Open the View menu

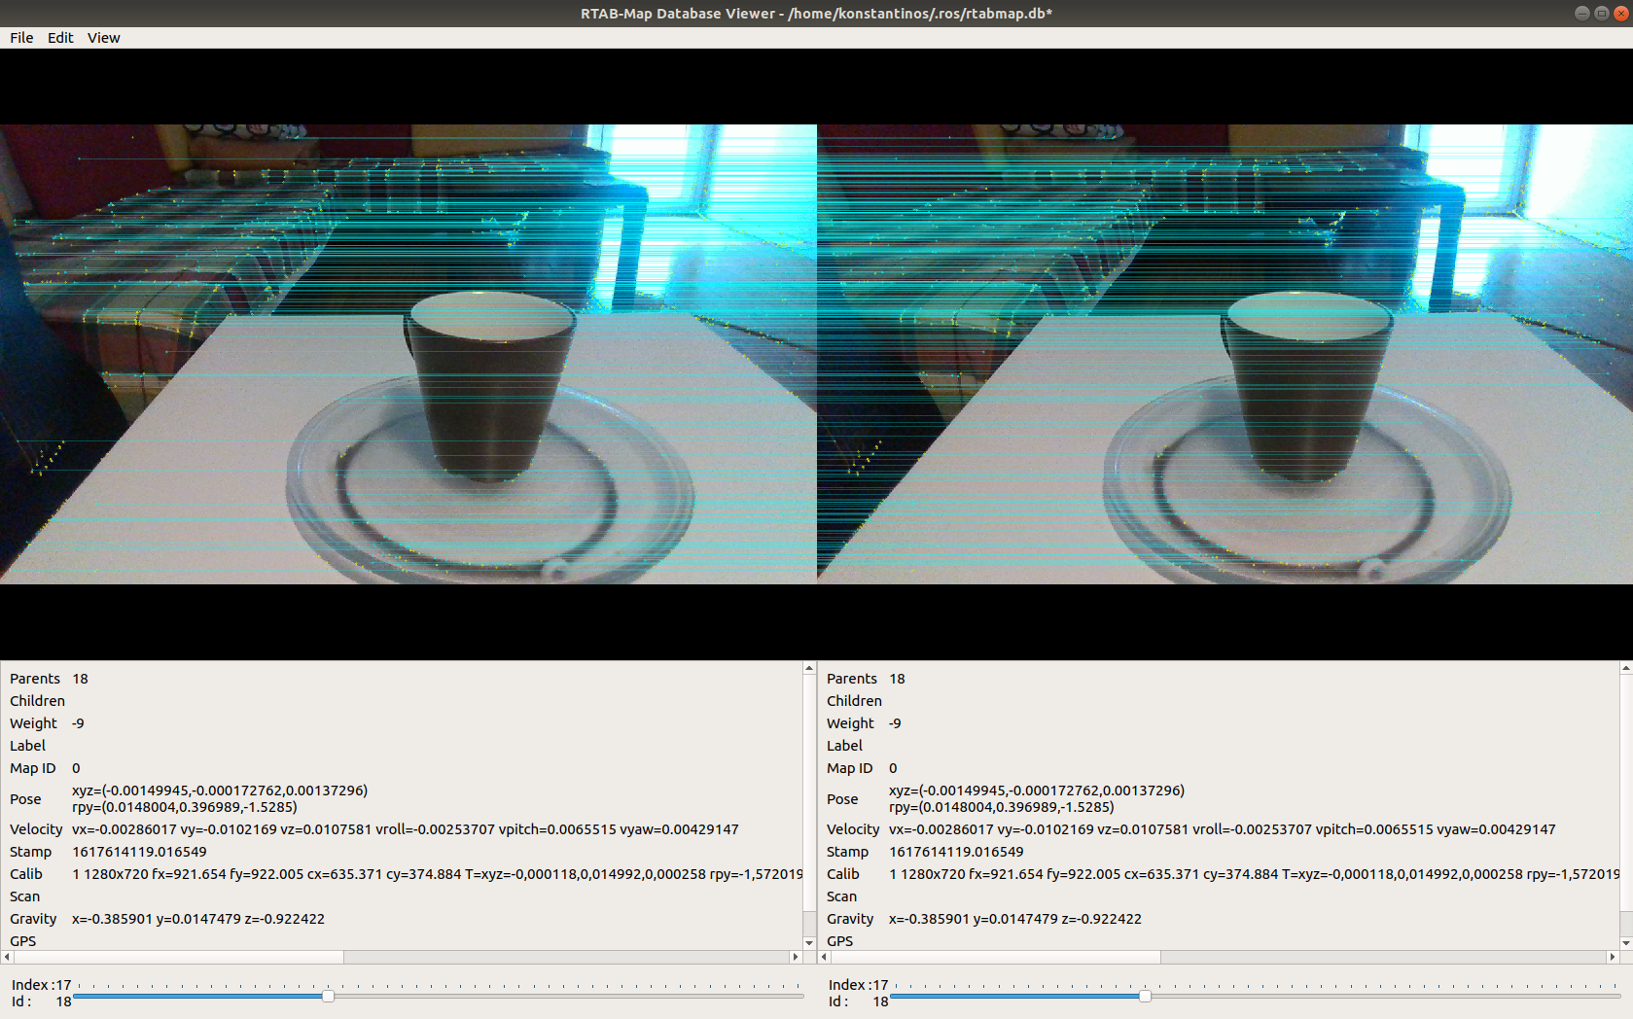pyautogui.click(x=103, y=37)
